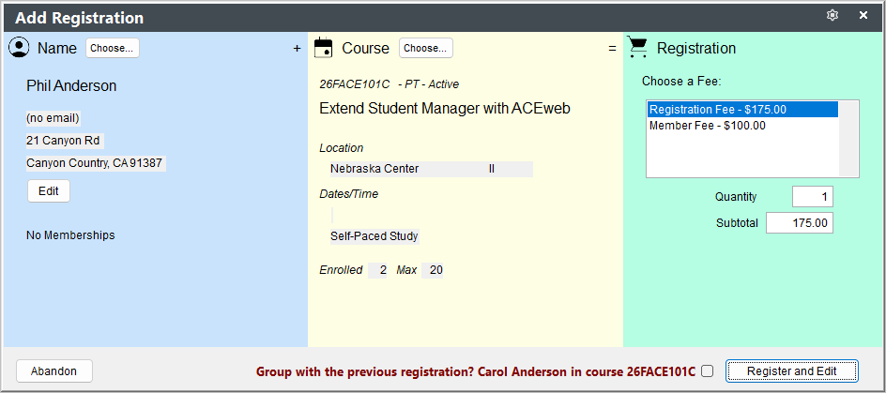This screenshot has width=886, height=393.
Task: Click Edit under Phil Anderson's address
Action: click(x=49, y=190)
